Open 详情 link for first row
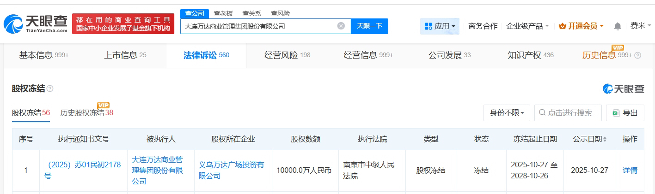Viewport: 655px width, 194px height. pos(630,170)
